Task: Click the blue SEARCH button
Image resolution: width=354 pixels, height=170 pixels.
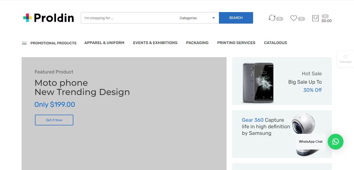Action: click(236, 18)
